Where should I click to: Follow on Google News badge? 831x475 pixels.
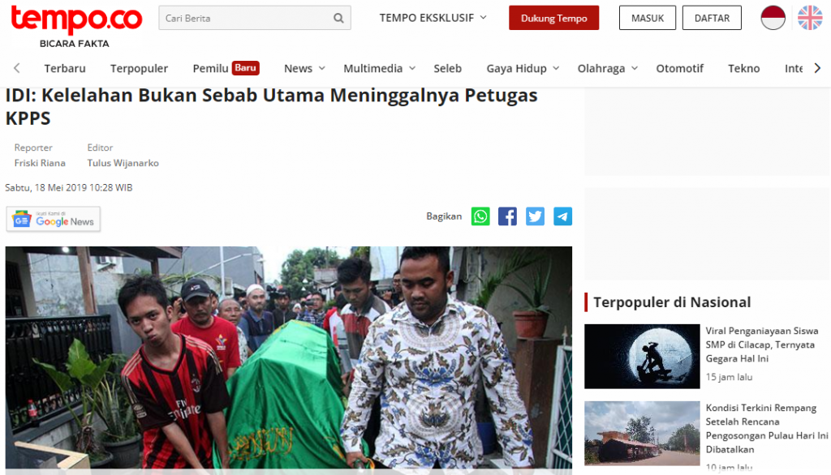pos(53,219)
